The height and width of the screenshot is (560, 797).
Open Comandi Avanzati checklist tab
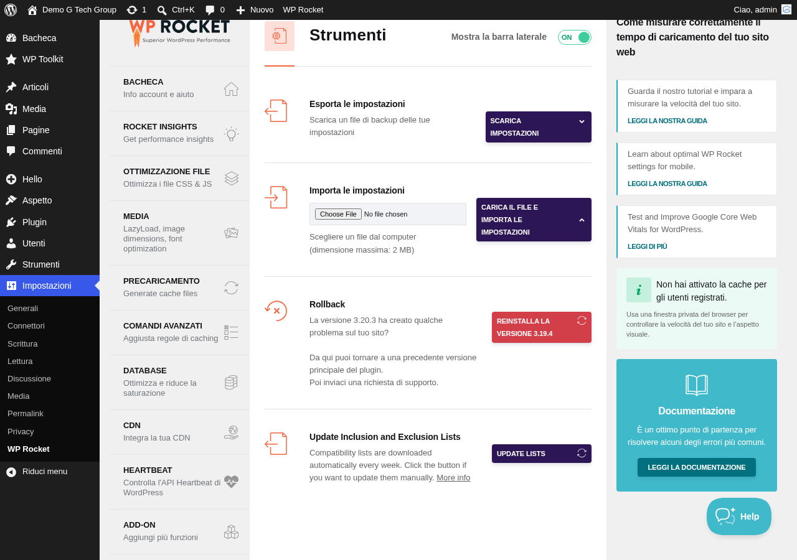[180, 333]
